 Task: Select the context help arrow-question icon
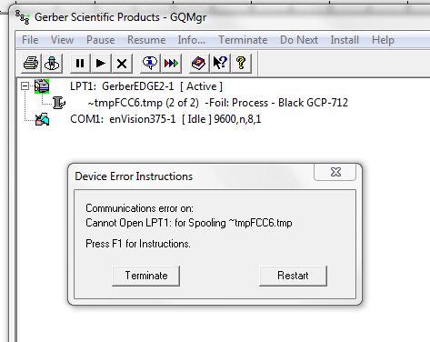220,64
